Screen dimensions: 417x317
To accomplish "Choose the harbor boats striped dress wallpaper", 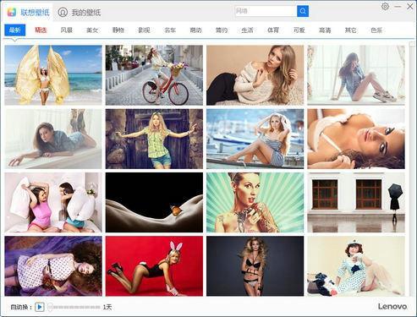I will click(255, 139).
